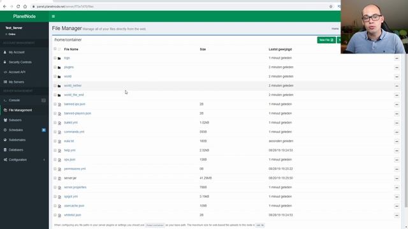Open actions menu for ops.json row
The height and width of the screenshot is (229, 408).
tap(397, 160)
